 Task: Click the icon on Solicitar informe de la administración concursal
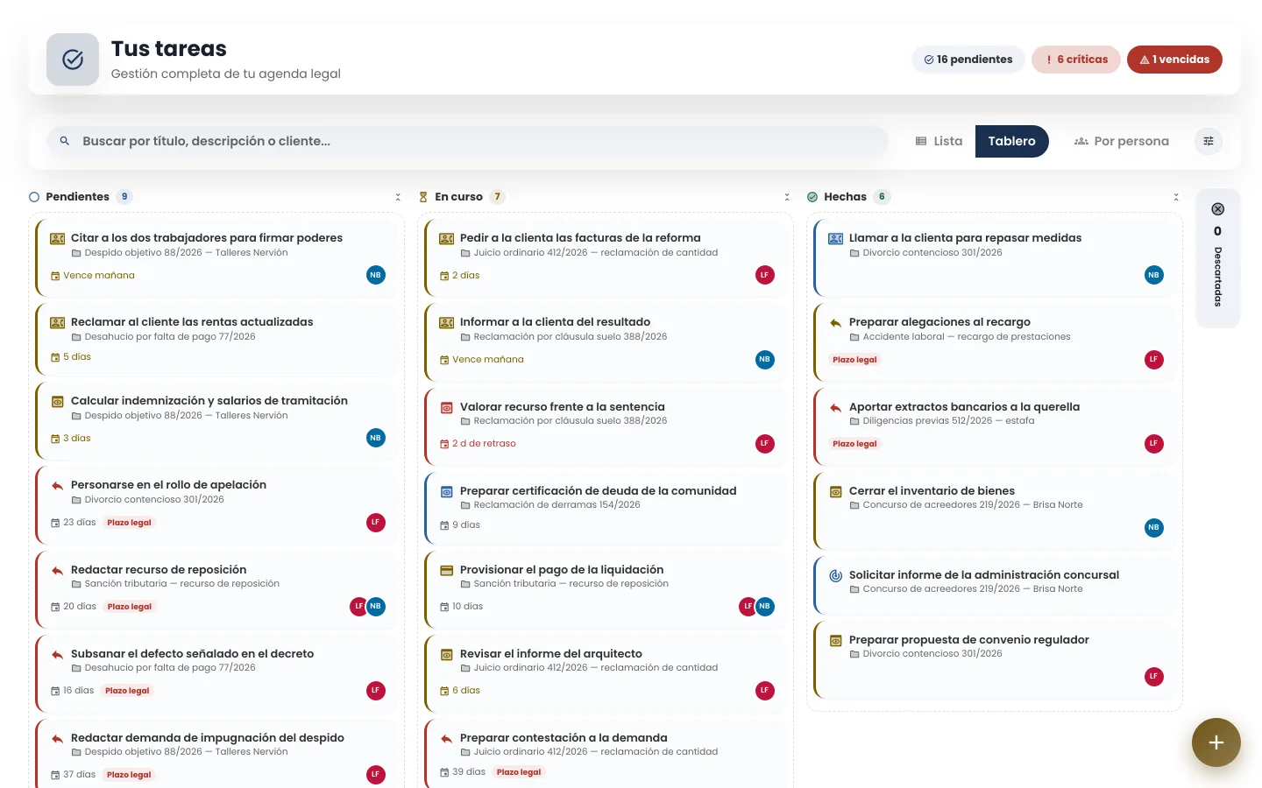(836, 575)
